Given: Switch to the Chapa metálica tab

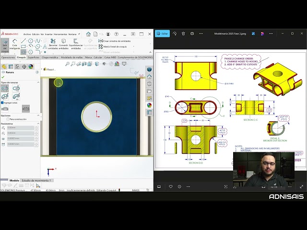Looking at the screenshot, I should (x=50, y=57).
